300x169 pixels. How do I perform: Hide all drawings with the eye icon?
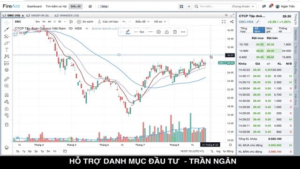[x=7, y=115]
